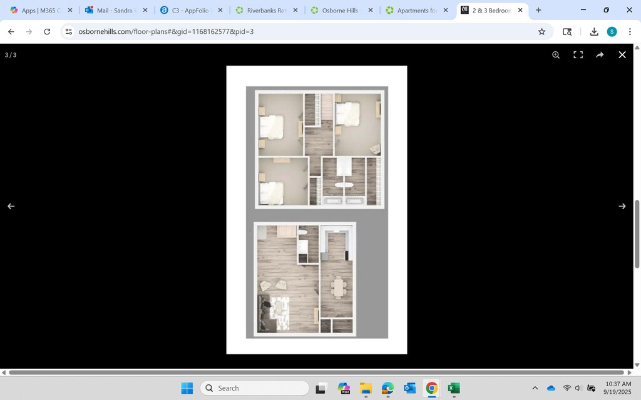Open Chrome downloads icon
Screen dimensions: 641x400
(594, 32)
